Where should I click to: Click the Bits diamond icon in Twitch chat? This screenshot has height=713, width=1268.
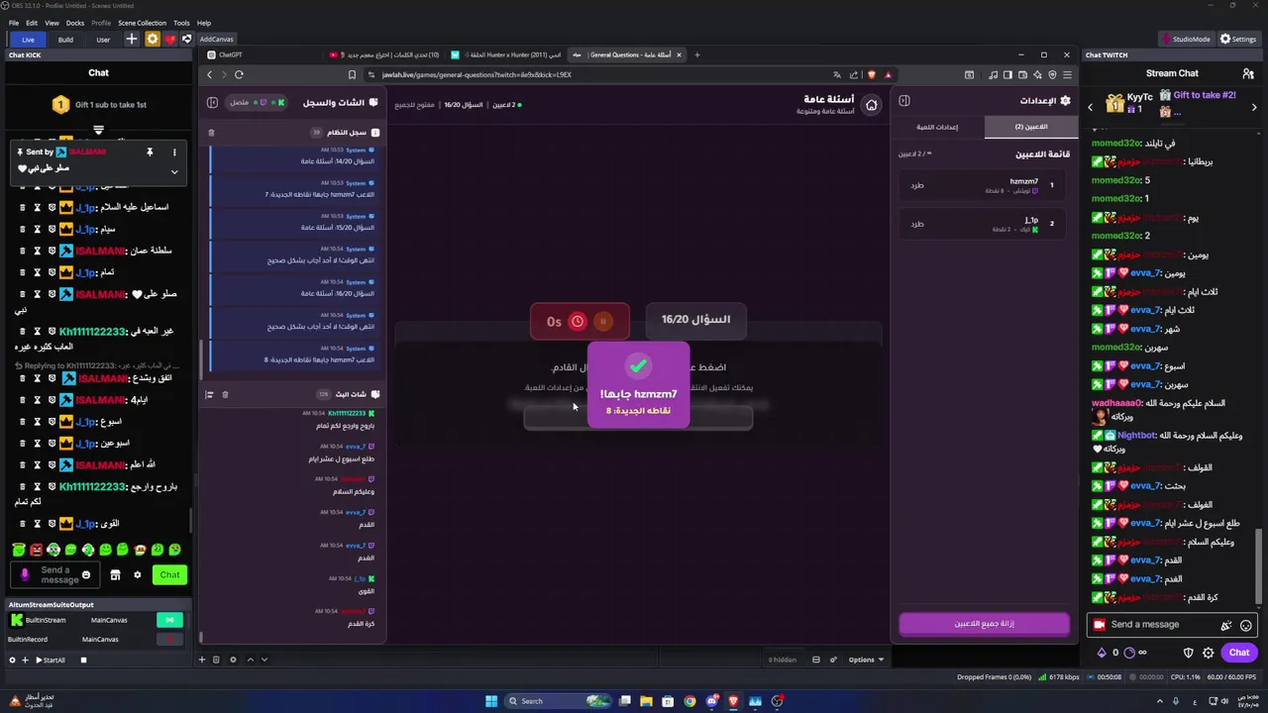(x=1102, y=653)
